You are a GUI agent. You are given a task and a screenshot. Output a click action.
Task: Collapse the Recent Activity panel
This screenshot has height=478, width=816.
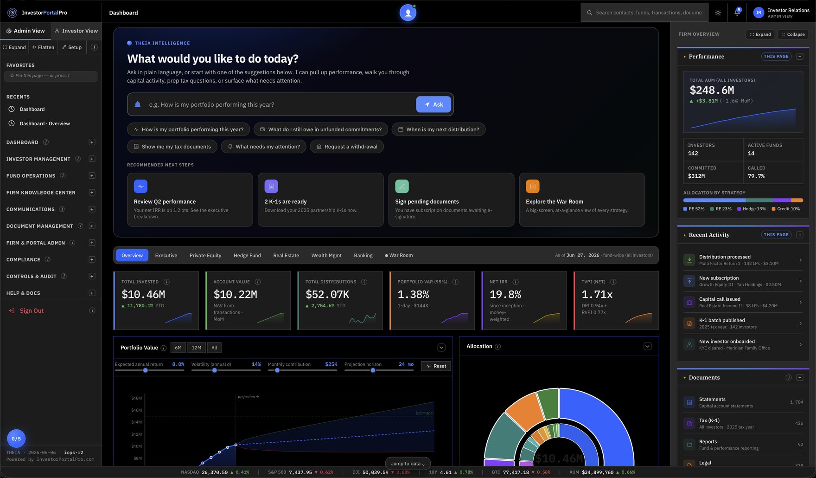pos(800,235)
